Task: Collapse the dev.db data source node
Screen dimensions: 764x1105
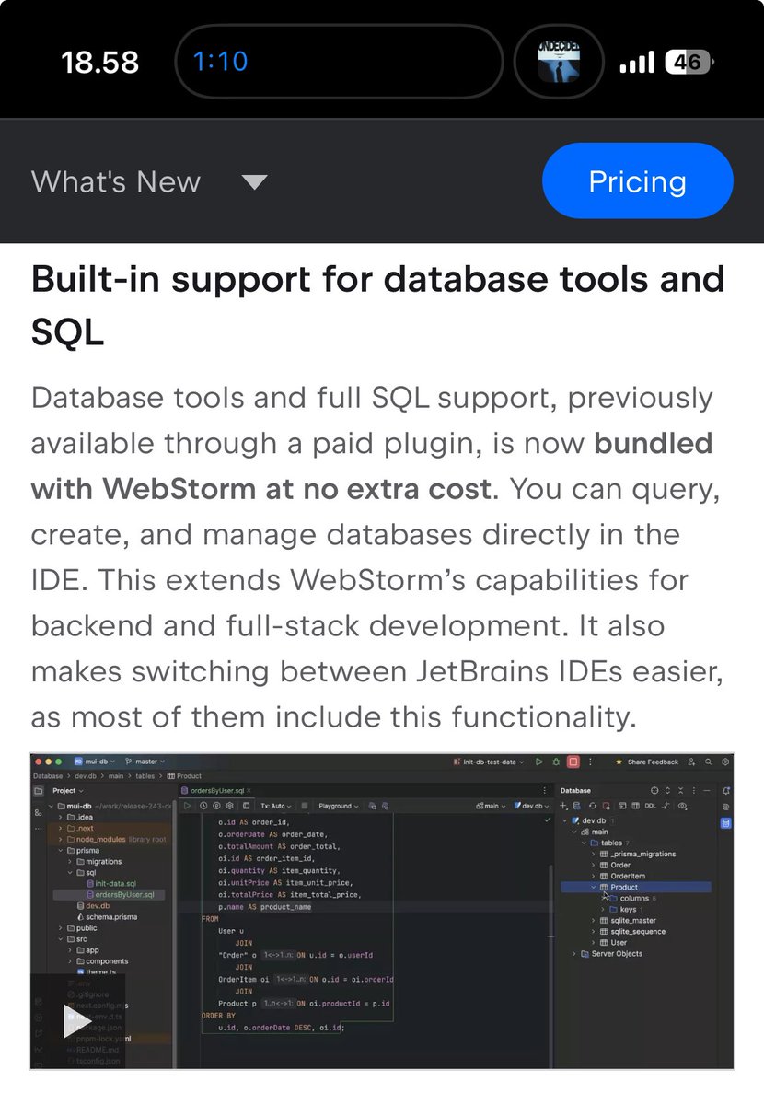Action: click(x=565, y=820)
